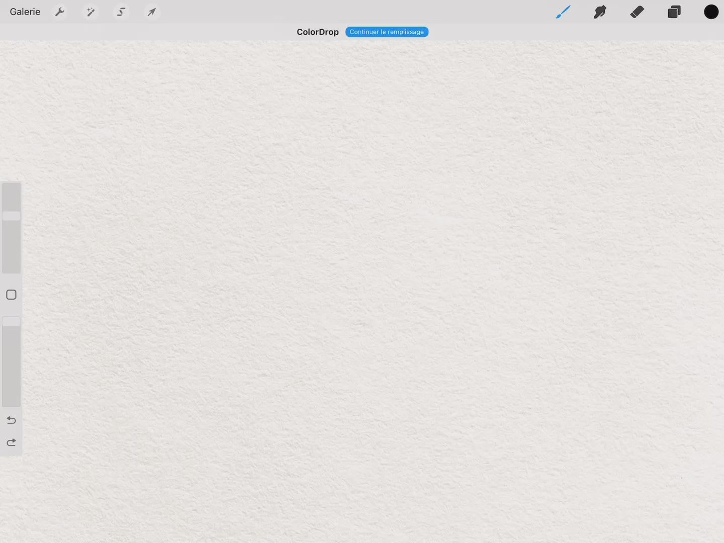Tap the ColorDrop label
This screenshot has height=543, width=724.
point(317,32)
